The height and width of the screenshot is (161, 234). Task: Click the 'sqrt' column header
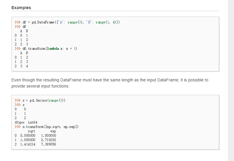coord(32,131)
